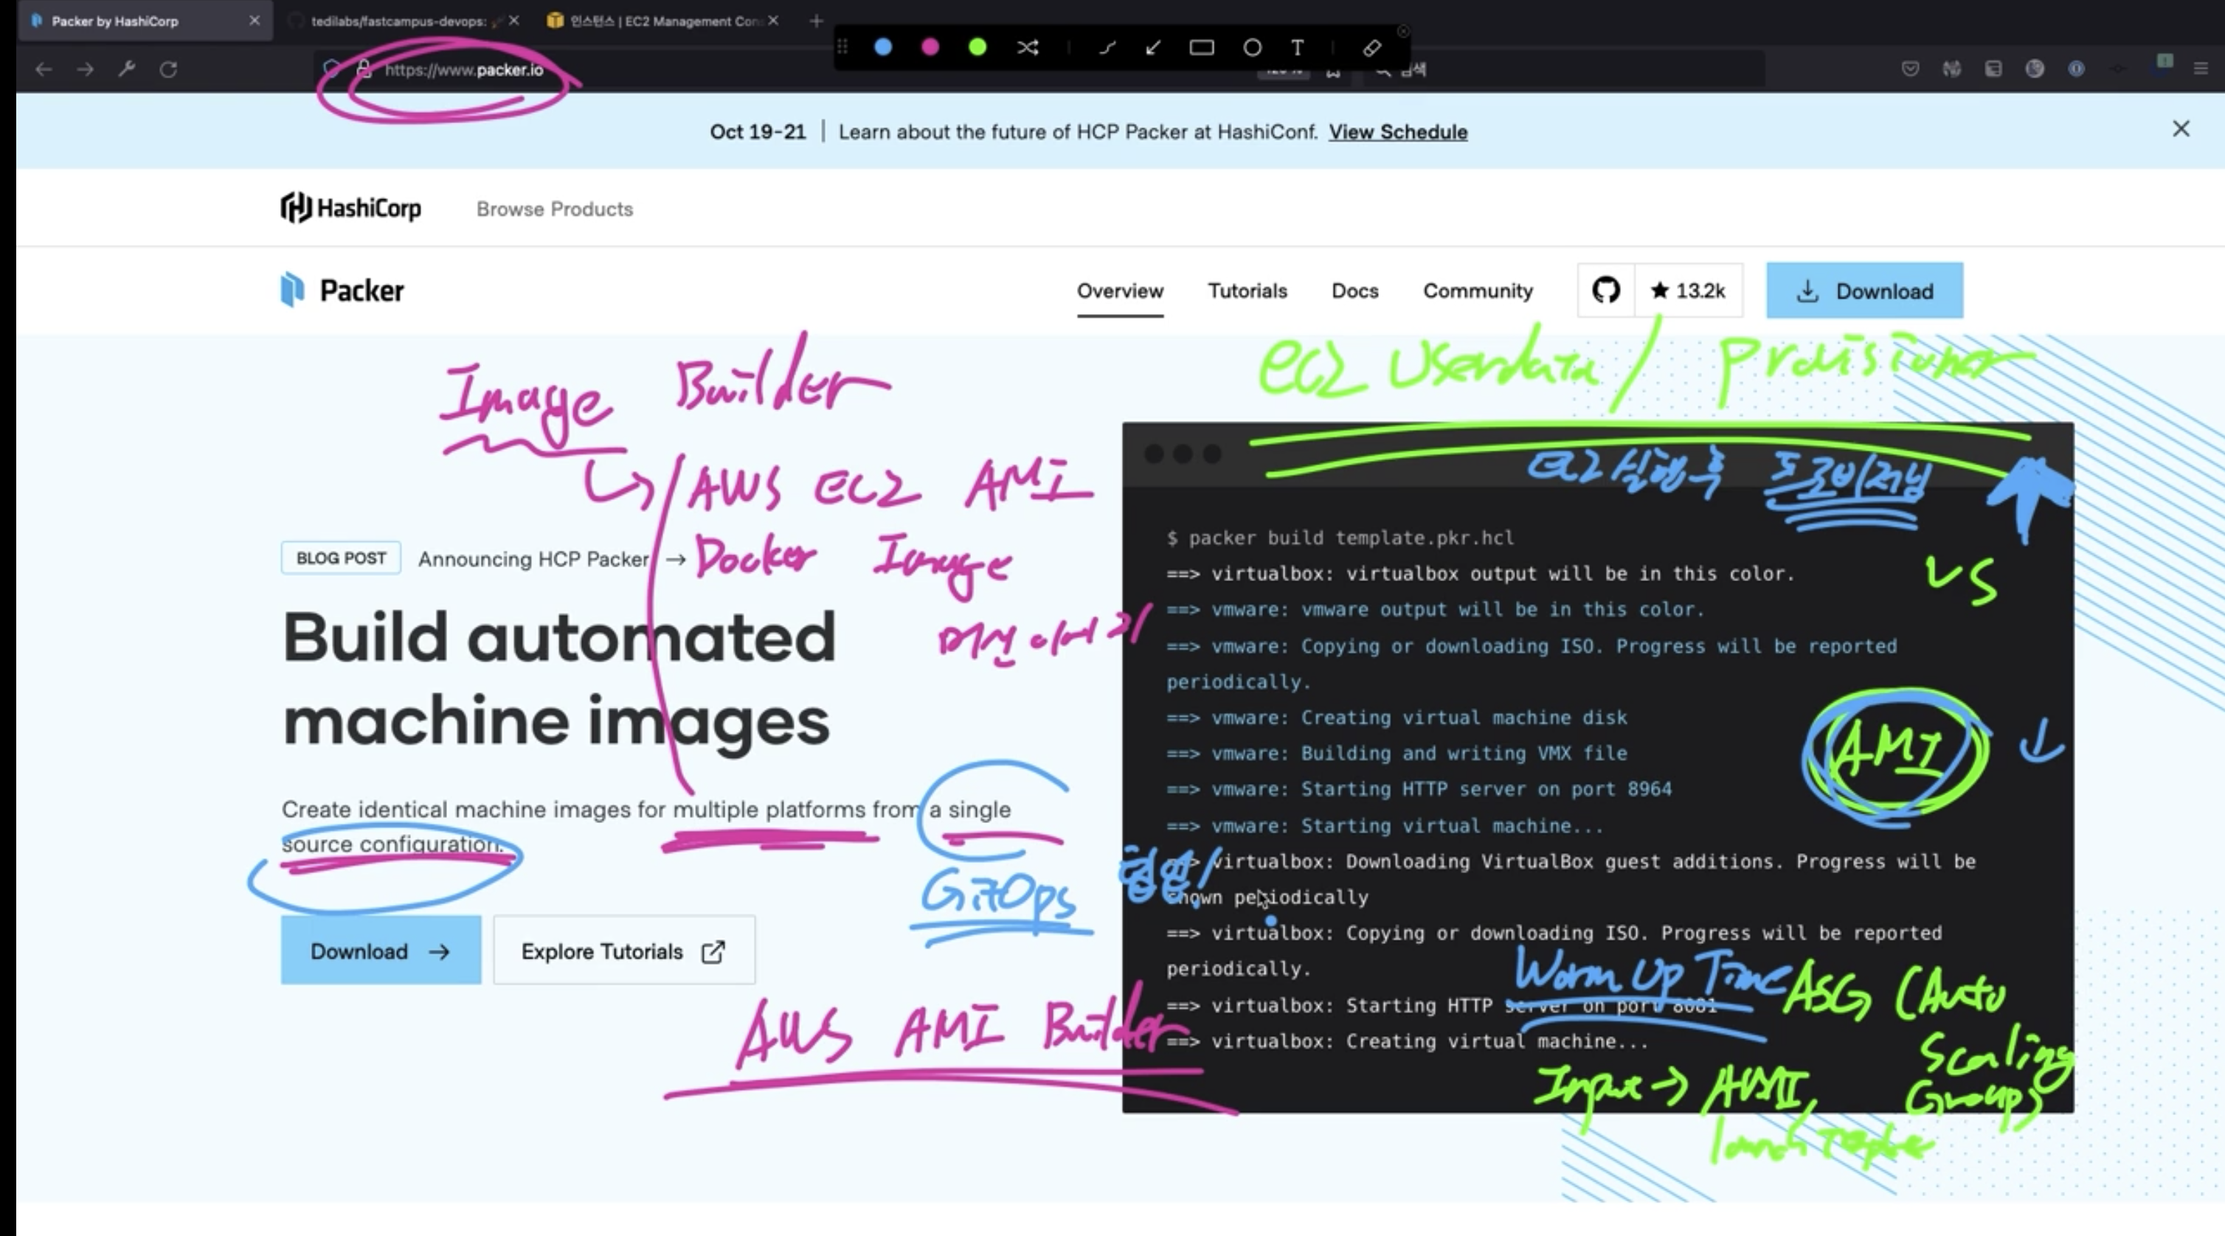Reload the current page
2225x1236 pixels.
(168, 69)
